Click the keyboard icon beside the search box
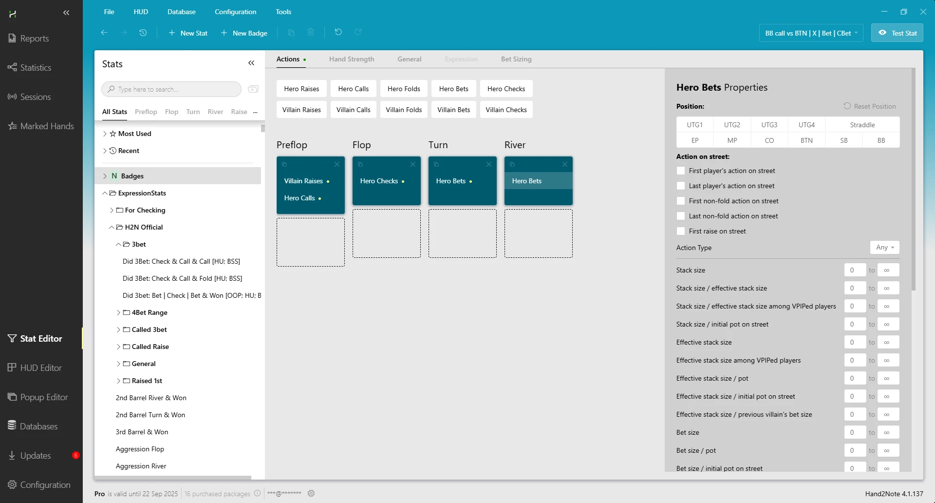935x503 pixels. click(253, 89)
